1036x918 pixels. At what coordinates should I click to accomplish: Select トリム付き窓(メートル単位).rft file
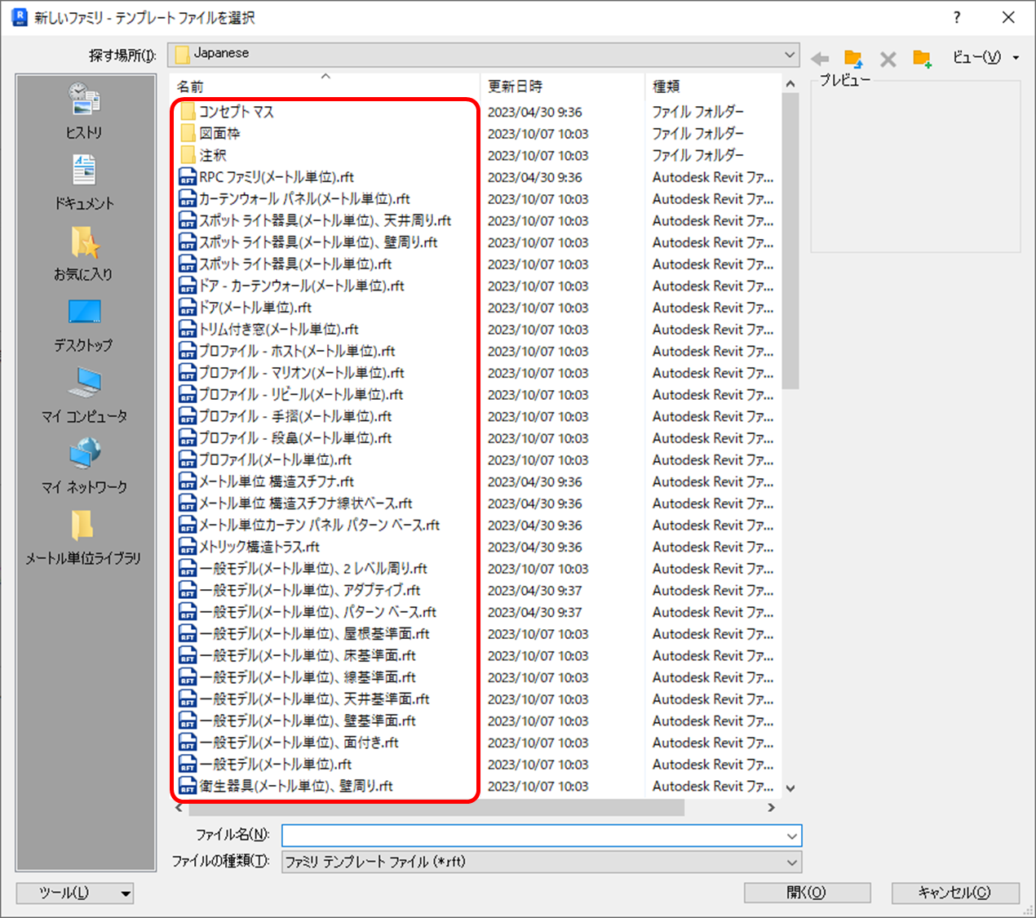coord(269,330)
